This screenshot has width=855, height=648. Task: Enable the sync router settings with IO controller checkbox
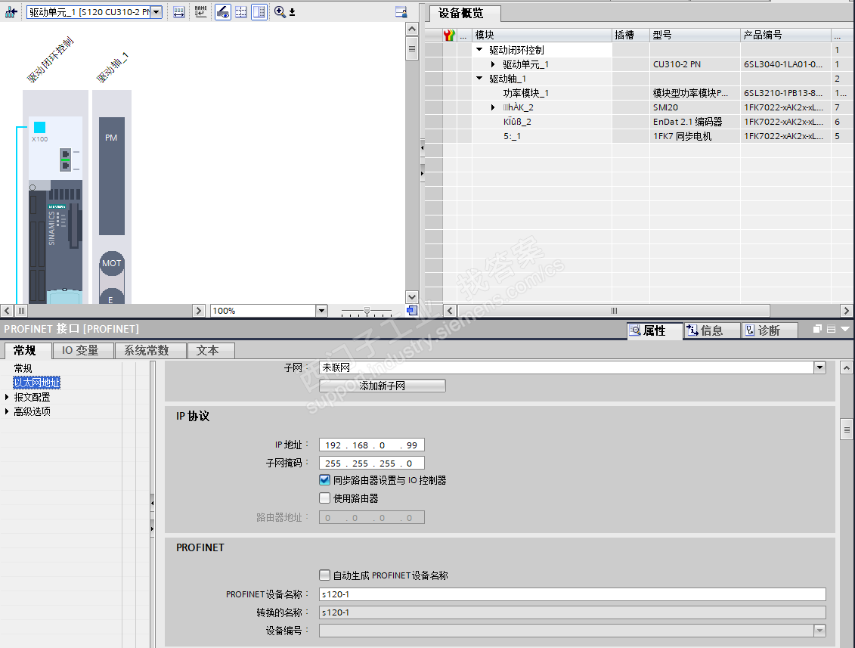(324, 480)
